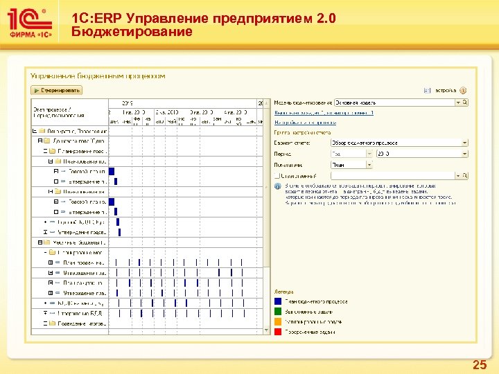Click the 3 кв. 2010 timeline header
This screenshot has width=499, height=374.
pyautogui.click(x=202, y=112)
